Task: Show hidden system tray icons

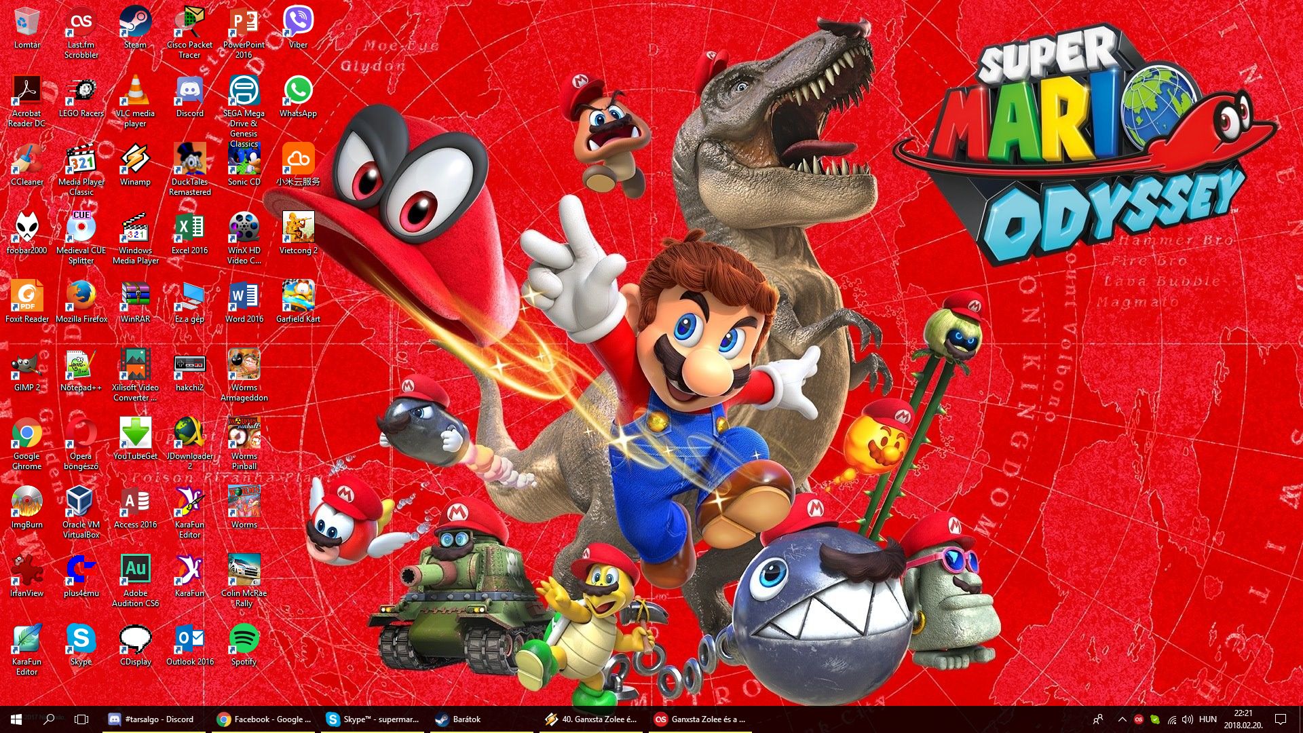Action: (1122, 719)
